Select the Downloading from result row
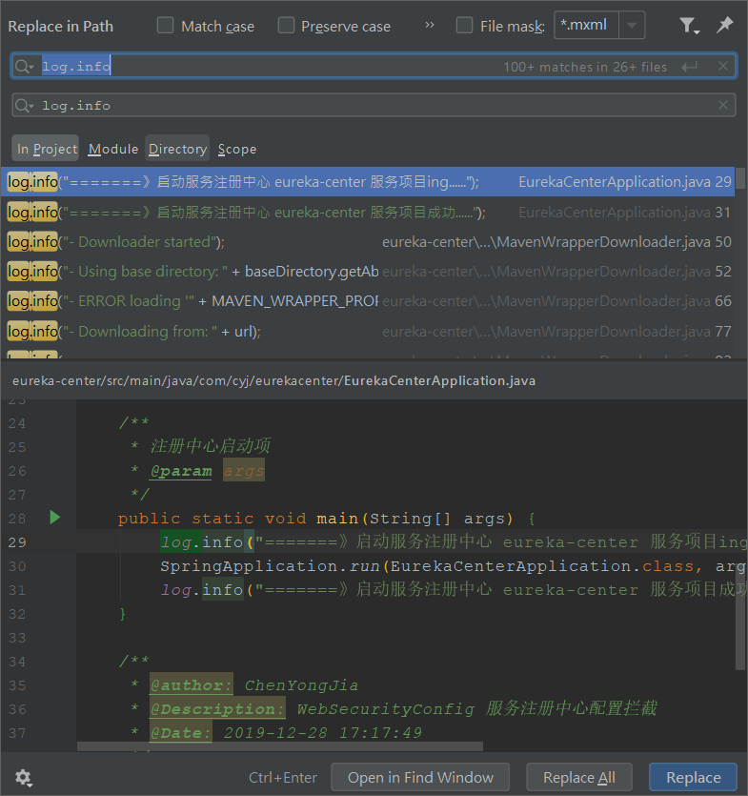The height and width of the screenshot is (796, 748). click(x=368, y=331)
